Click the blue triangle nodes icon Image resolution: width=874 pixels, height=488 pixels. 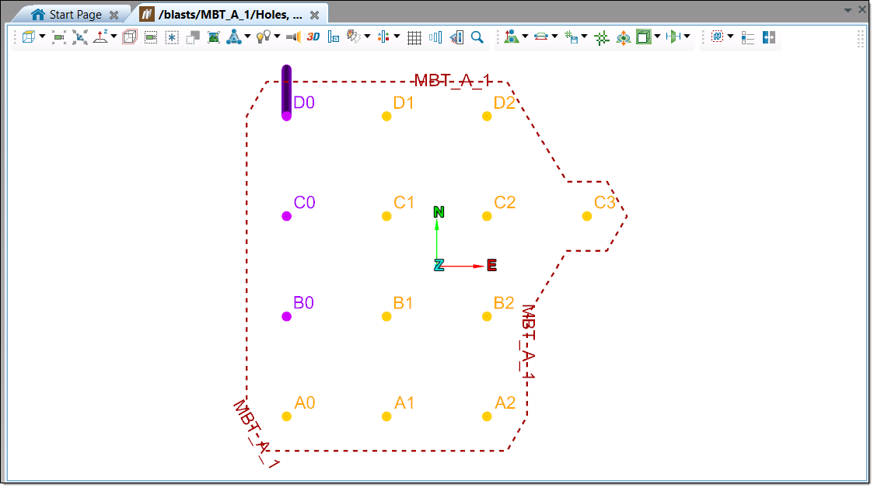tap(234, 37)
